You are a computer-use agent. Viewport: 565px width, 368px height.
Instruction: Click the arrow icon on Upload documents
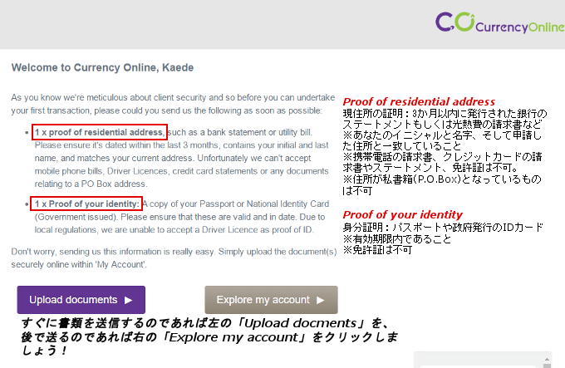(x=128, y=300)
